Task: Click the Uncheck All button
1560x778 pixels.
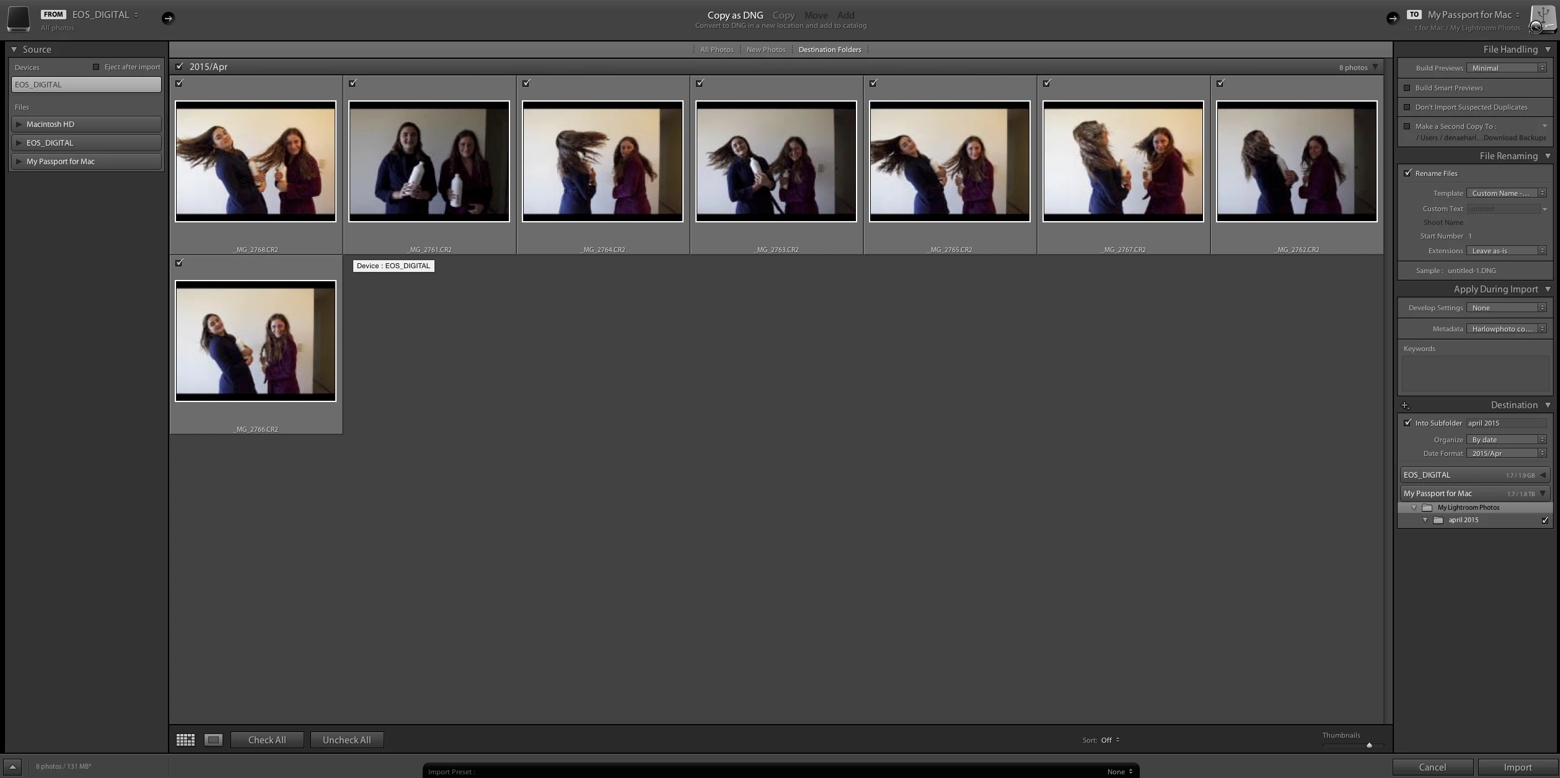Action: click(x=346, y=740)
